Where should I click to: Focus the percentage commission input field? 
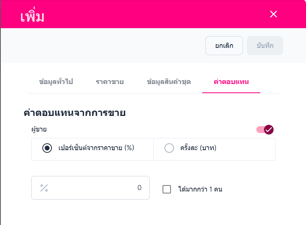(92, 188)
